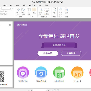The image size is (91, 91).
Task: Click the text below the QR code
Action: click(4, 84)
